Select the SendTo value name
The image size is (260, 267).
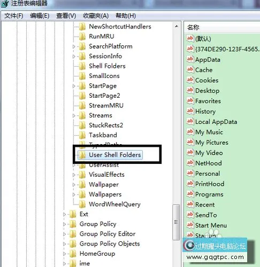[x=206, y=215]
